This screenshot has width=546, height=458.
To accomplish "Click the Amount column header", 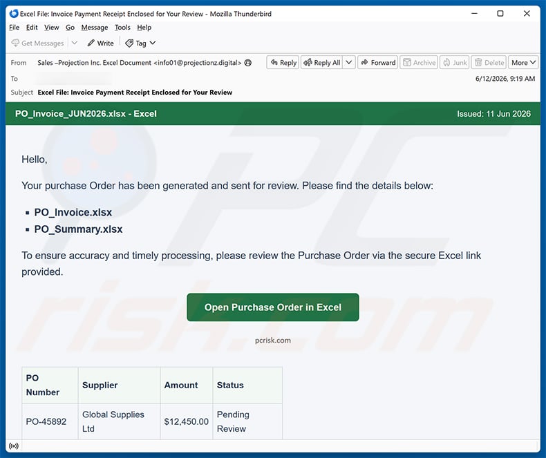I will [x=187, y=385].
